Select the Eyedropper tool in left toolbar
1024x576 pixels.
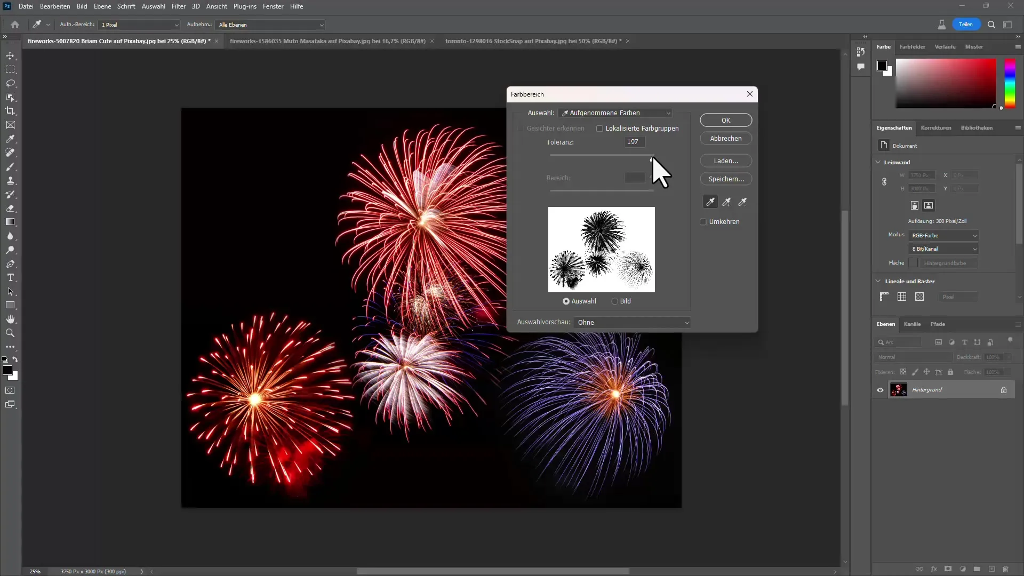[10, 139]
